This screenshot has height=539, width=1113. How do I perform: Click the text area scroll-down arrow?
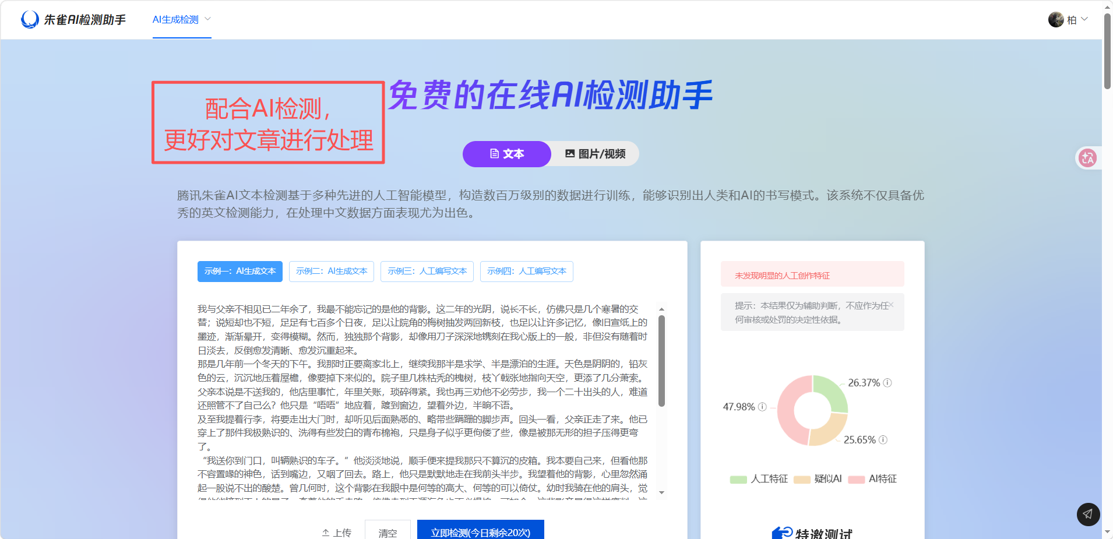coord(661,493)
